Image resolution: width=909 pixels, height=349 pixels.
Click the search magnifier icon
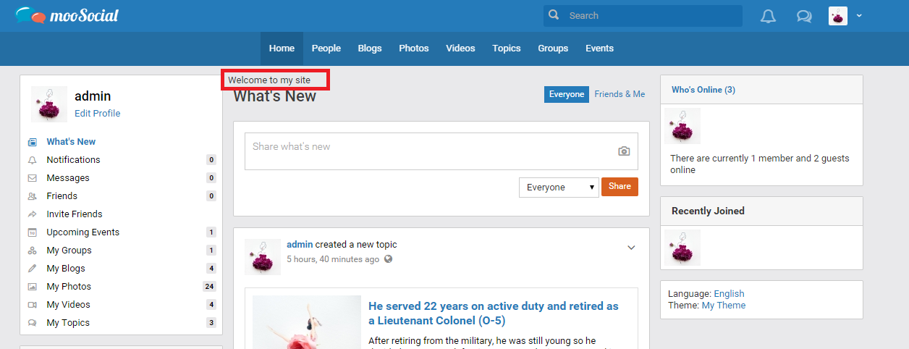554,15
